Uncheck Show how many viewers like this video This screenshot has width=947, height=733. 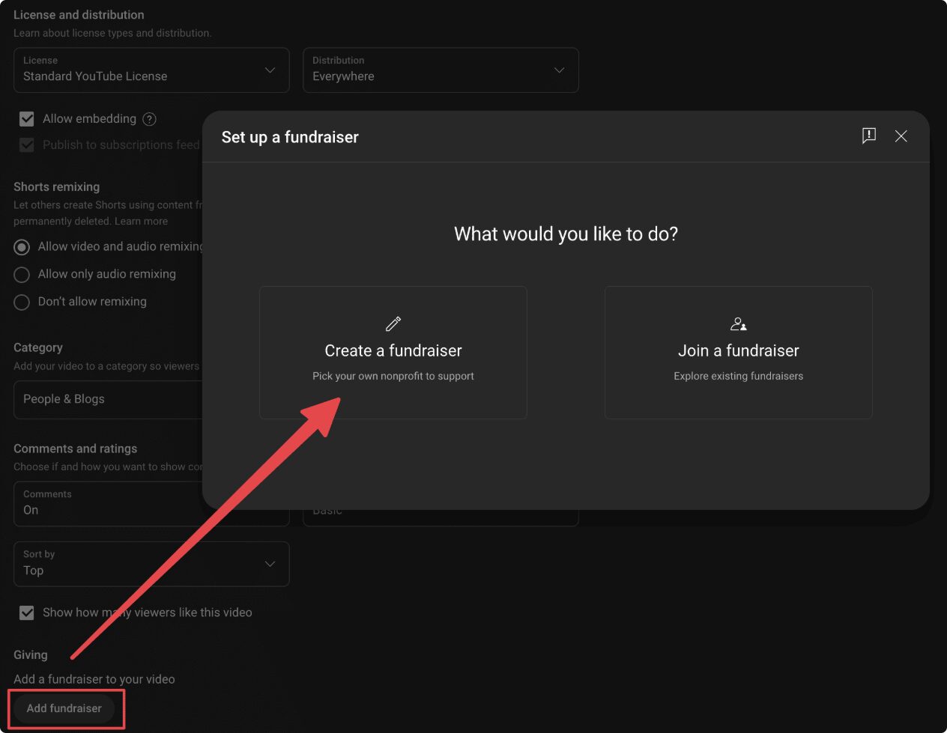click(27, 612)
